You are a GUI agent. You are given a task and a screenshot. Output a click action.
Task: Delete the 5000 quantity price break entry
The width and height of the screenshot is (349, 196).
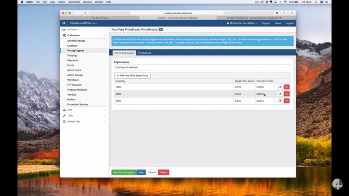pyautogui.click(x=286, y=101)
